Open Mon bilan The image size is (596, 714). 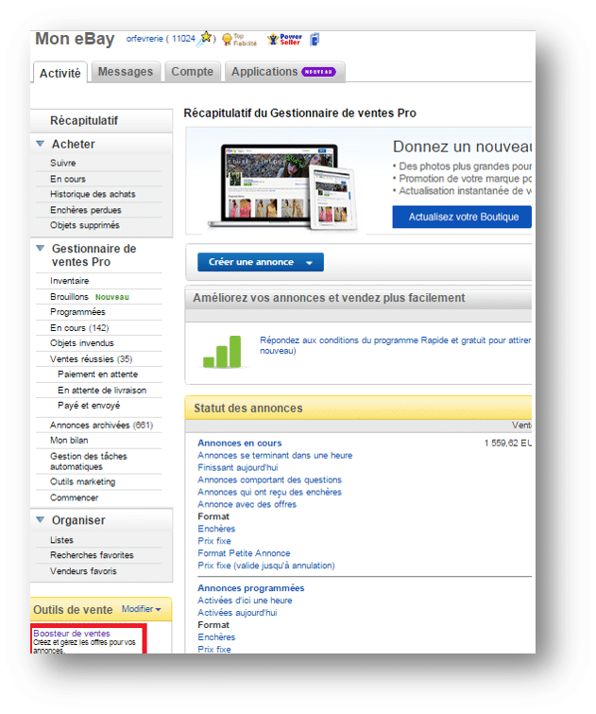pos(69,441)
